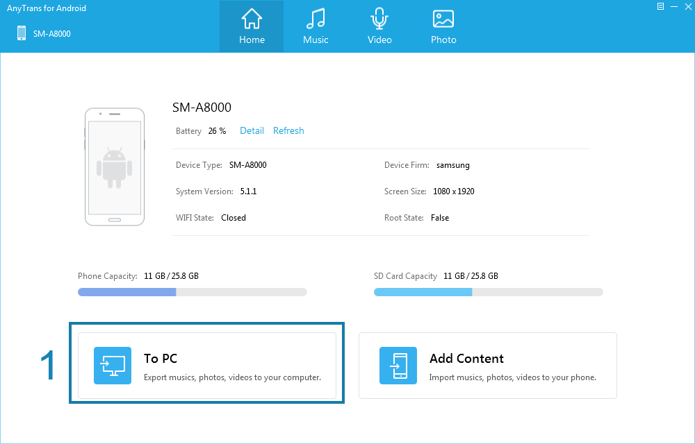Screen dimensions: 695x444
Task: Open the Home tab
Action: click(x=252, y=26)
